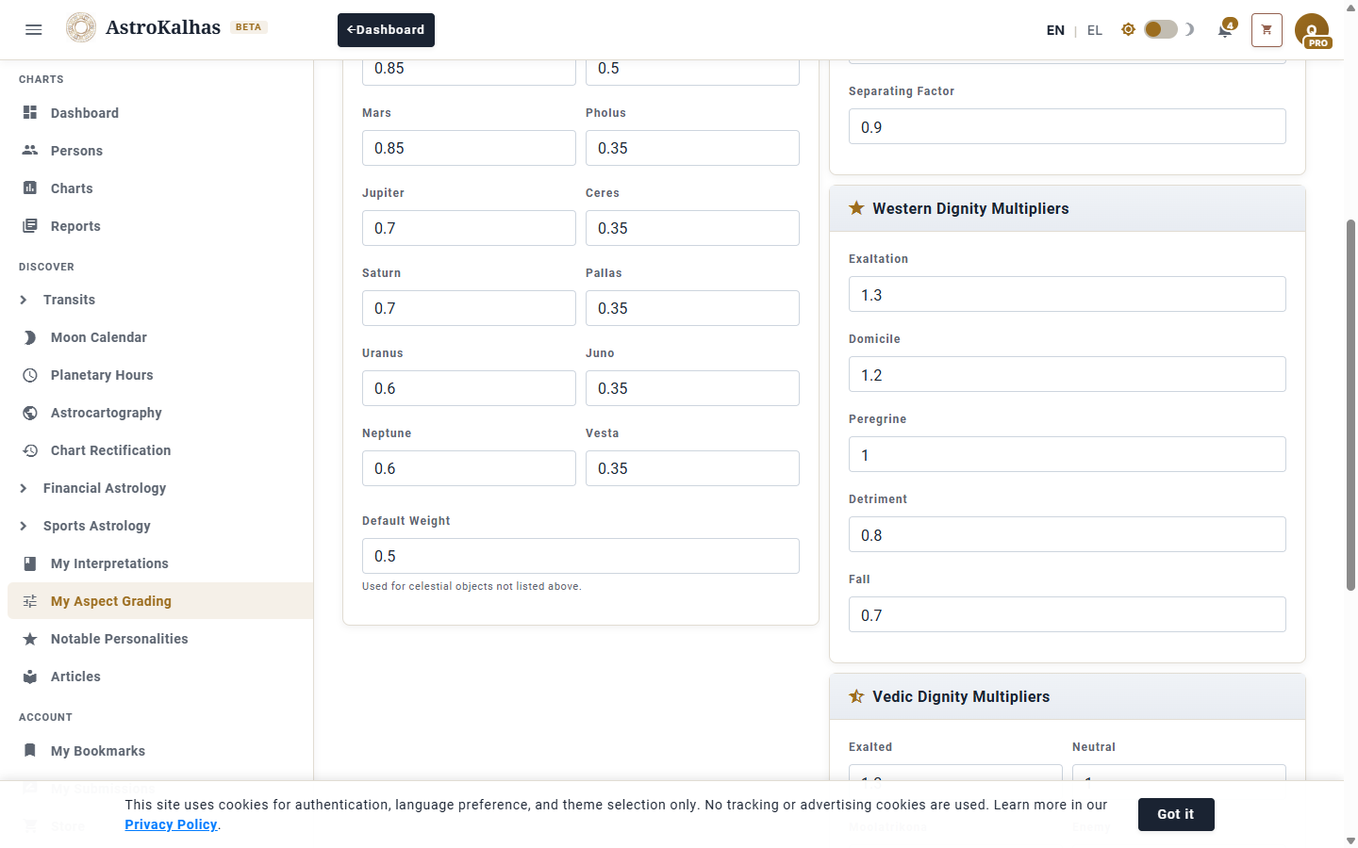Switch language to EL
Screen dimensions: 1358x848
point(1094,30)
